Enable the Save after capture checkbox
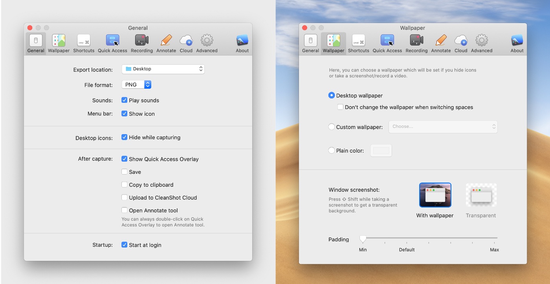 125,172
